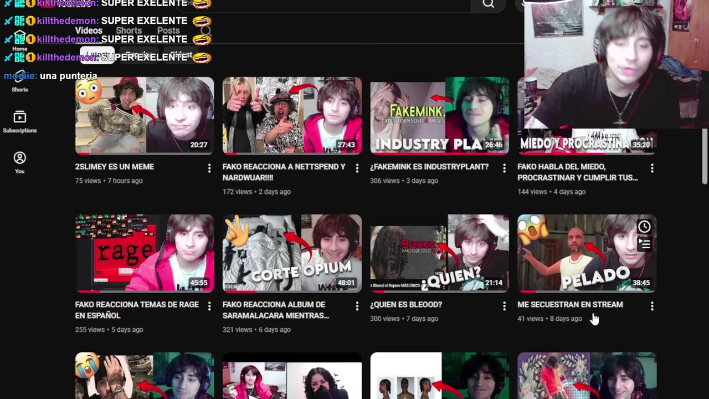
Task: Click '172 views • 2 days ago' text
Action: [256, 192]
